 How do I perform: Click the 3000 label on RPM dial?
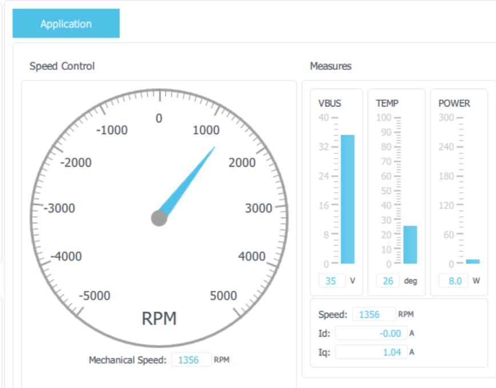259,208
